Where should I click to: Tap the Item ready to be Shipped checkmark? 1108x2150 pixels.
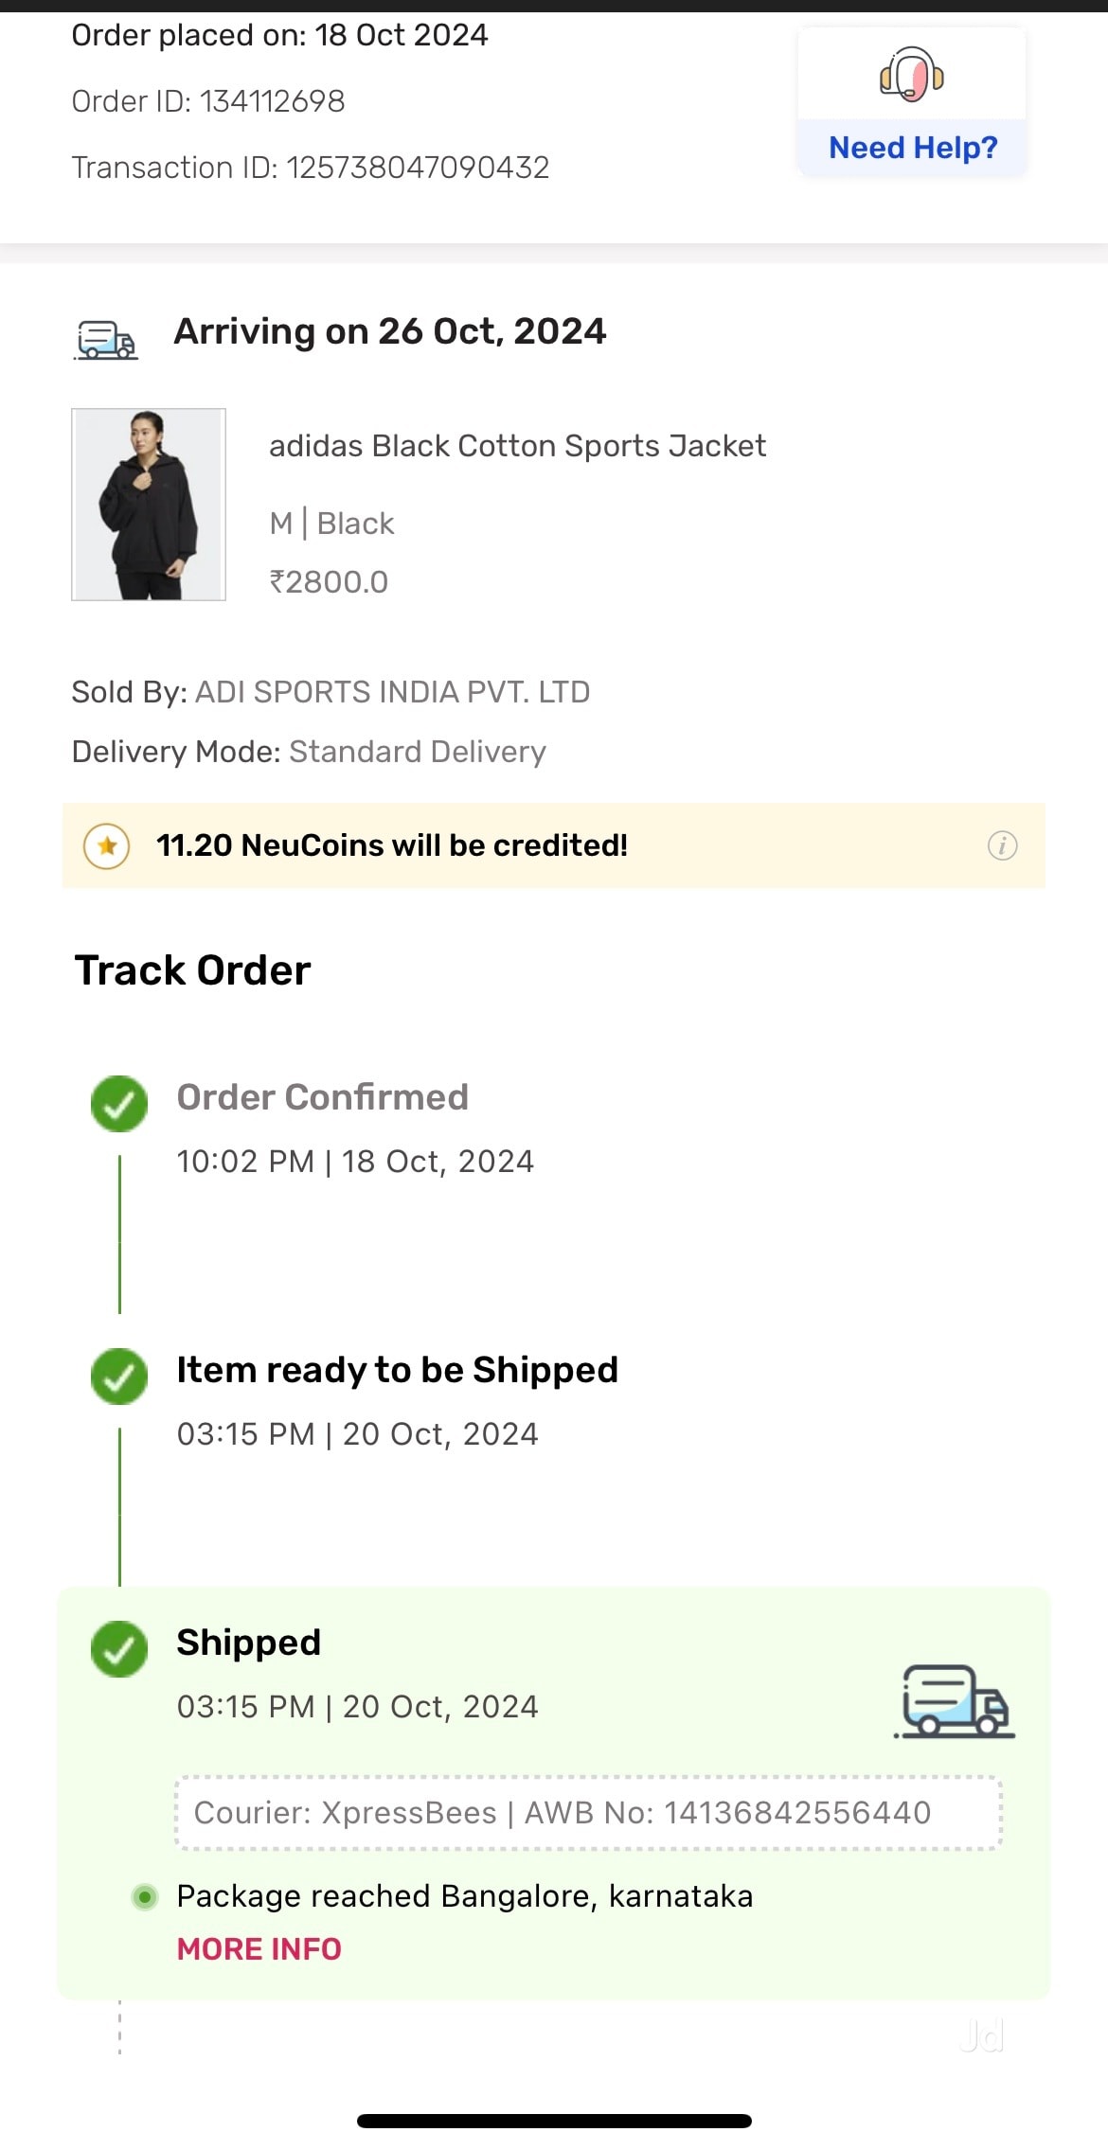pyautogui.click(x=119, y=1376)
